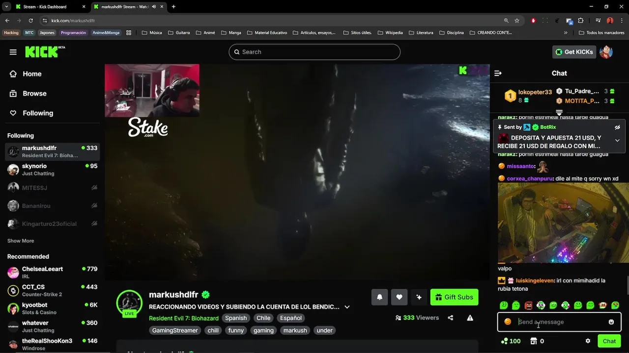
Task: Open the Wikipedia bookmark folder
Action: [390, 33]
